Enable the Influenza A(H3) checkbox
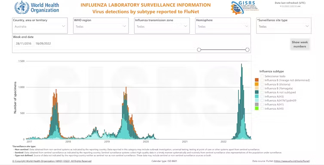This screenshot has height=165, width=324. (x=262, y=96)
